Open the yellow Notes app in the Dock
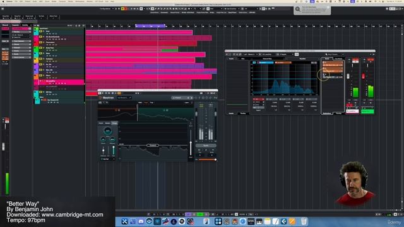This screenshot has width=404, height=227. pyautogui.click(x=268, y=221)
